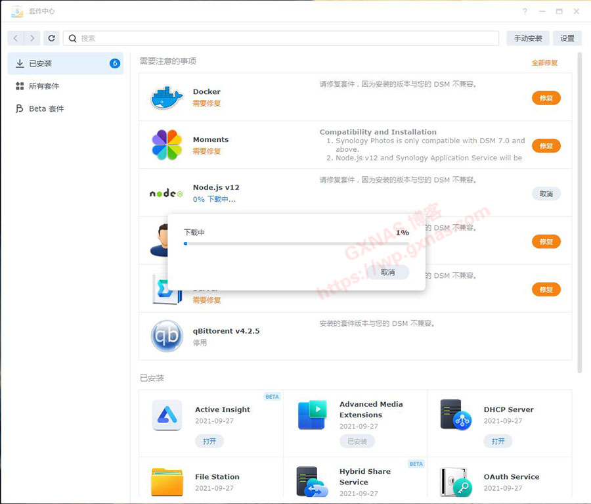Click the Node.js v12 icon
Screen dimensions: 591x504
(x=165, y=193)
